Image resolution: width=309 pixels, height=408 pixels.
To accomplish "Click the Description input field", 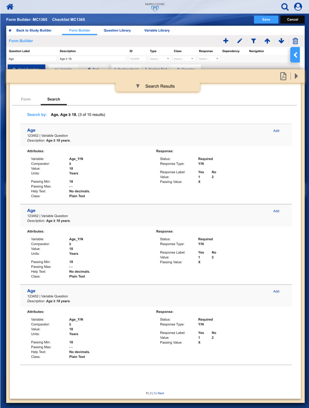I will tap(92, 59).
